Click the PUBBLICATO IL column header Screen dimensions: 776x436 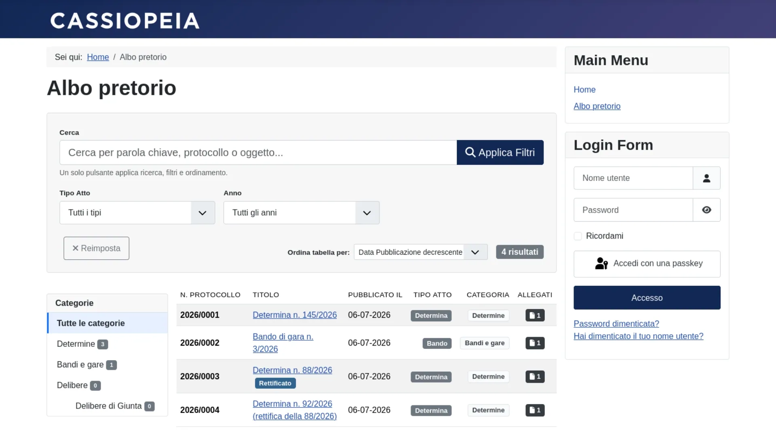375,295
